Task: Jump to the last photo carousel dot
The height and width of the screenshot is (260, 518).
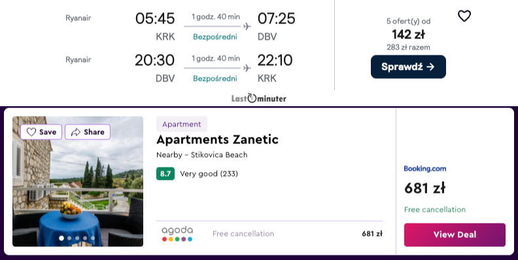Action: click(x=93, y=238)
